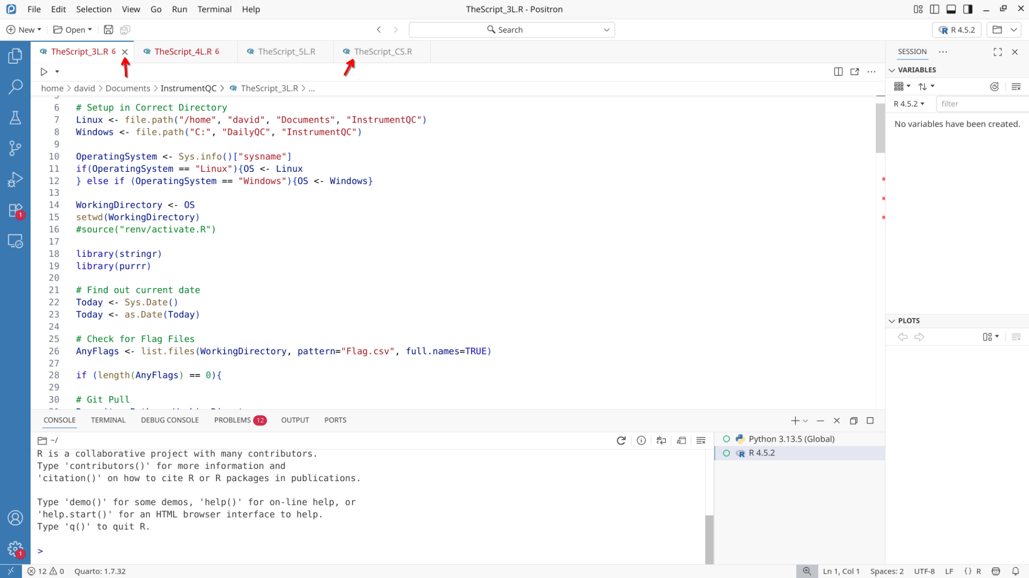Viewport: 1029px width, 578px height.
Task: Open the Terminal menu
Action: 214,9
